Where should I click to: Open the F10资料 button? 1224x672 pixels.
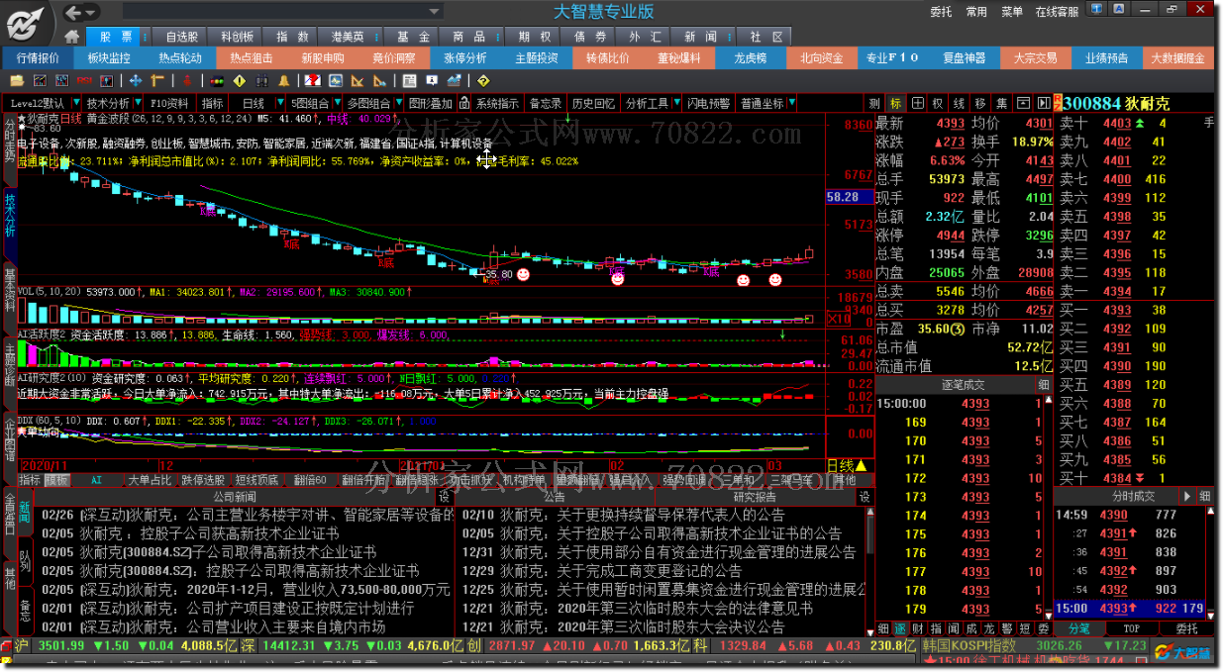pyautogui.click(x=168, y=103)
